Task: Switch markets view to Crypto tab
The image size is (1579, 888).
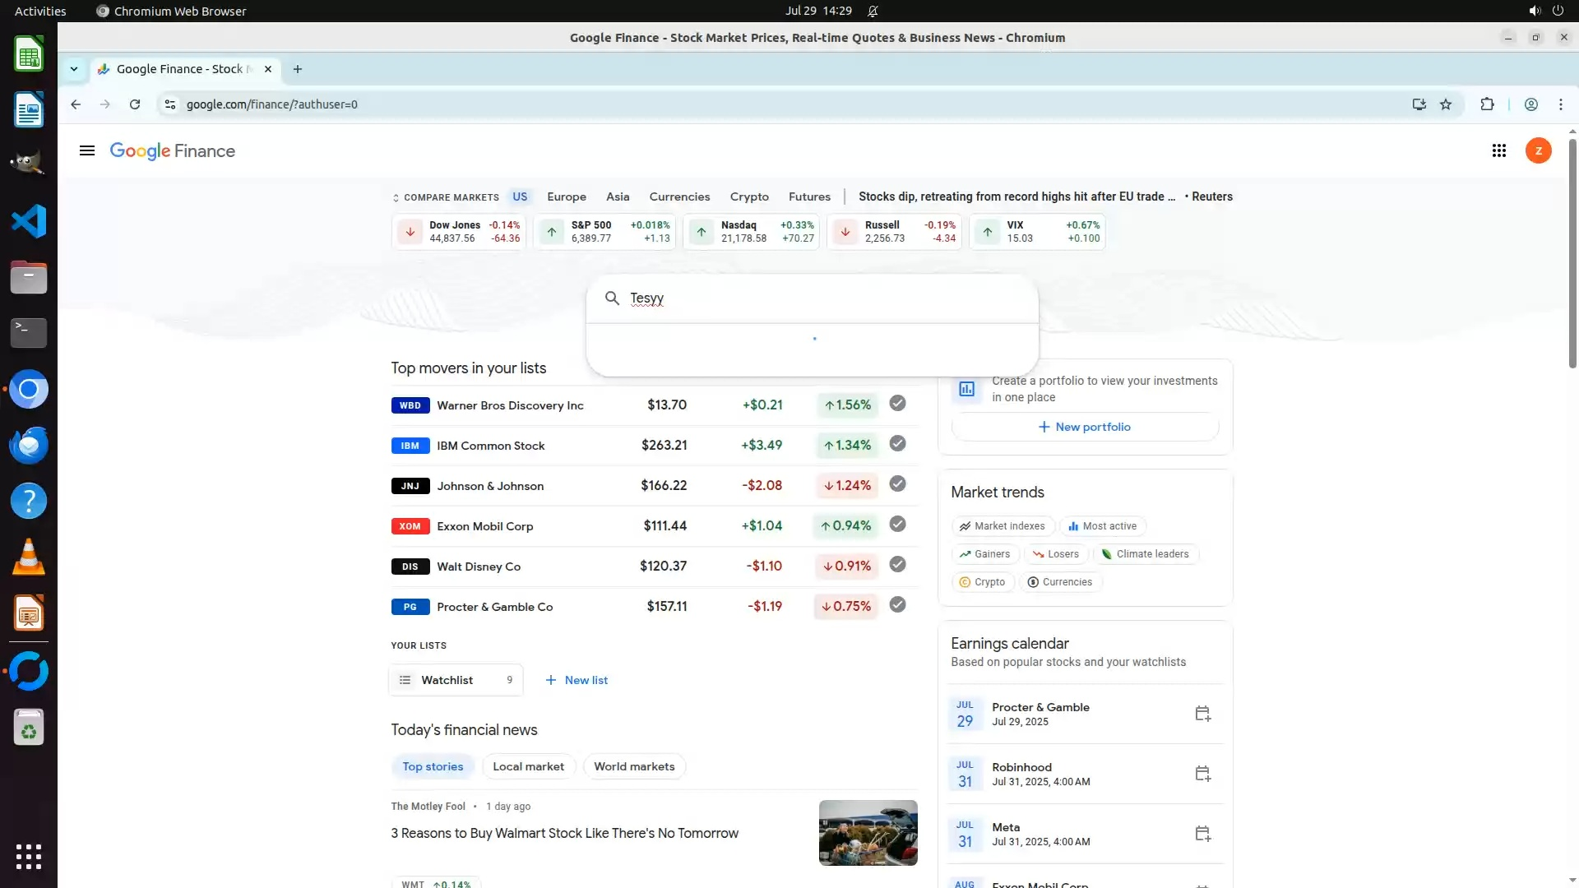Action: tap(748, 197)
